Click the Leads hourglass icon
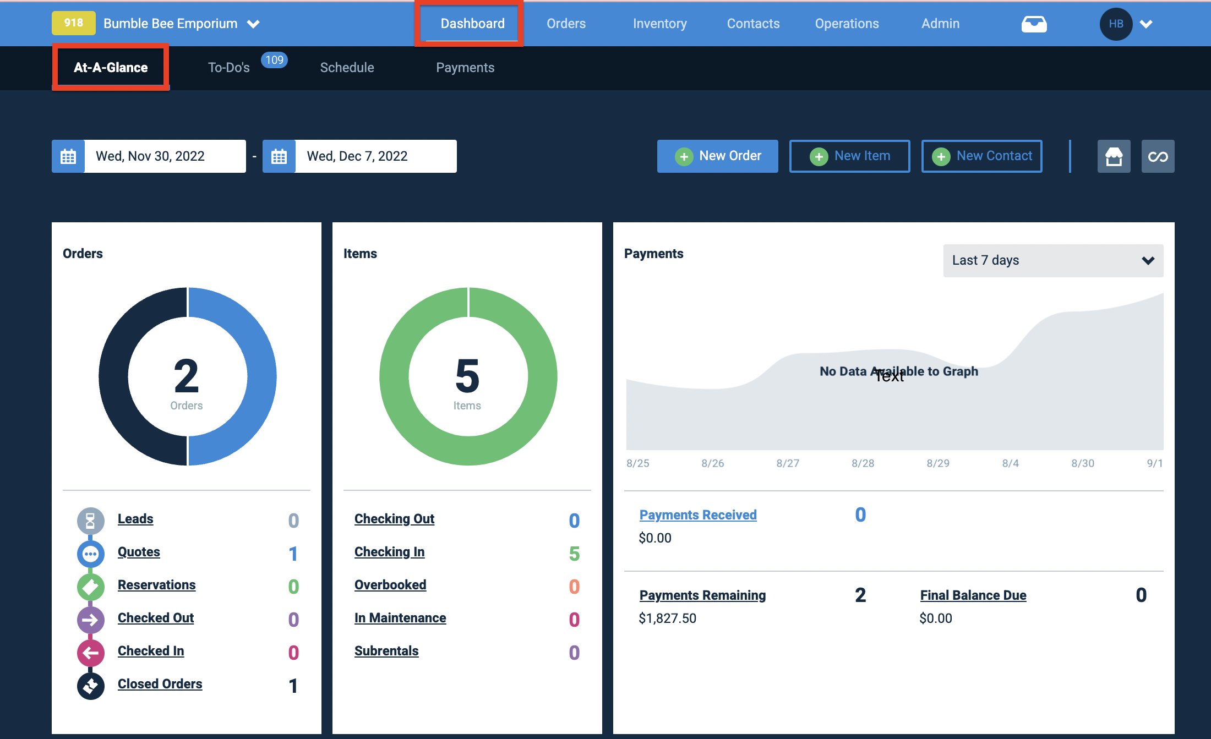Viewport: 1211px width, 739px height. (91, 521)
